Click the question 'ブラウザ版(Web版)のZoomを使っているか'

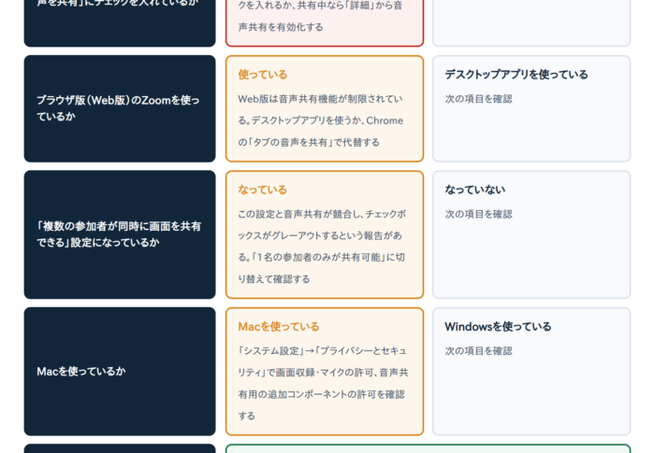(x=118, y=108)
